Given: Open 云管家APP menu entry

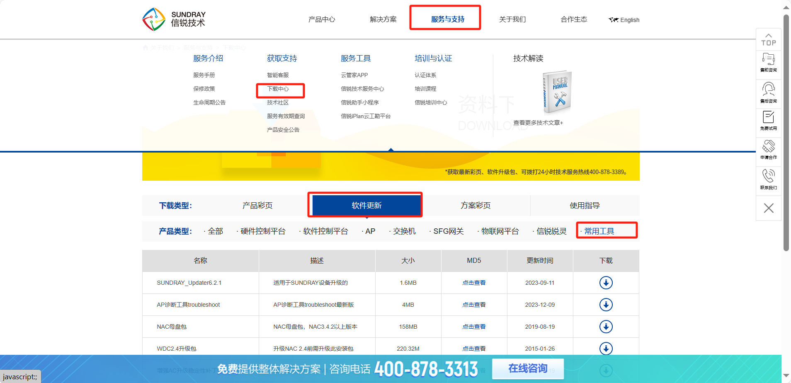Looking at the screenshot, I should (x=354, y=75).
